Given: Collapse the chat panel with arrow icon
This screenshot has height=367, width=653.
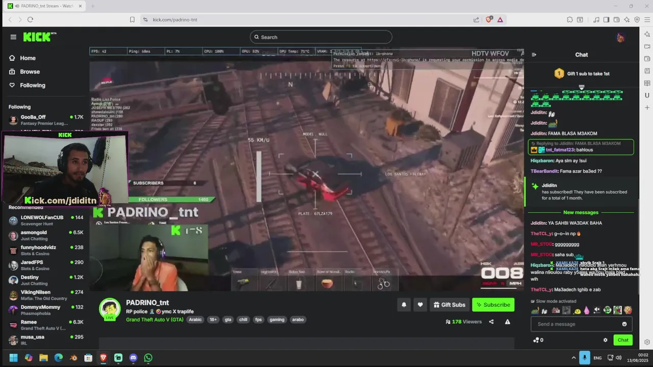Looking at the screenshot, I should pyautogui.click(x=534, y=55).
